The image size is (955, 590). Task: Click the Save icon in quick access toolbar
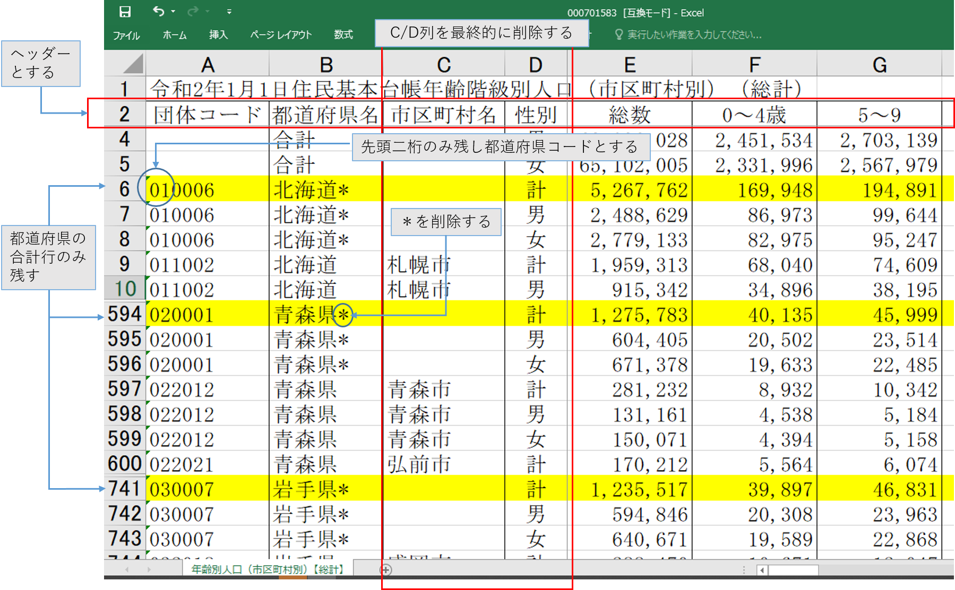125,12
